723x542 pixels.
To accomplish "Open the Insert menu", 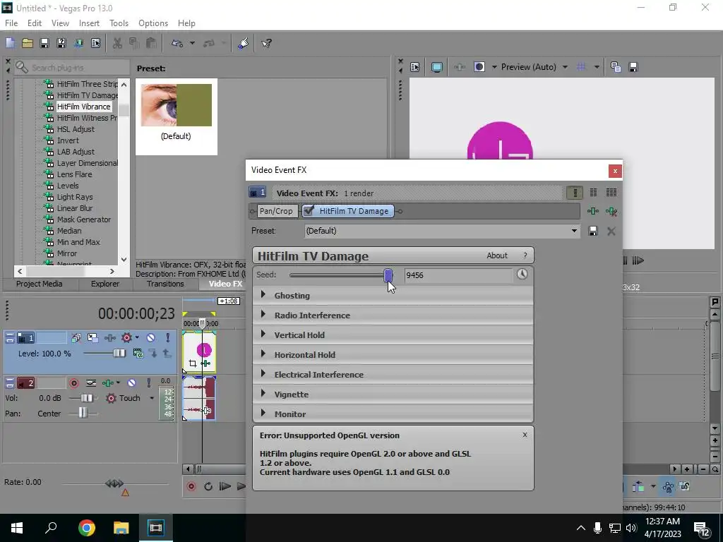I will [x=89, y=23].
